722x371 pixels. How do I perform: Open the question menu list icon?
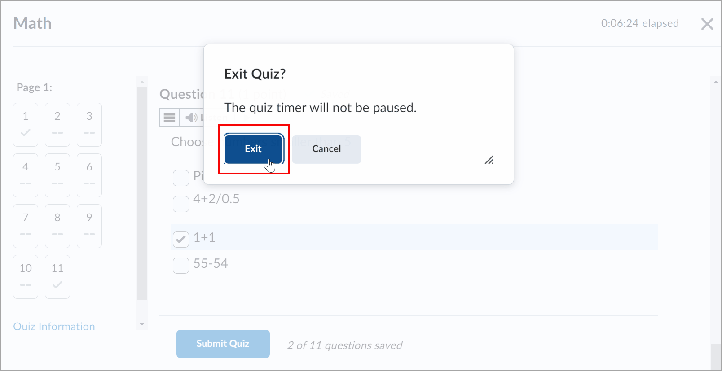(x=169, y=118)
